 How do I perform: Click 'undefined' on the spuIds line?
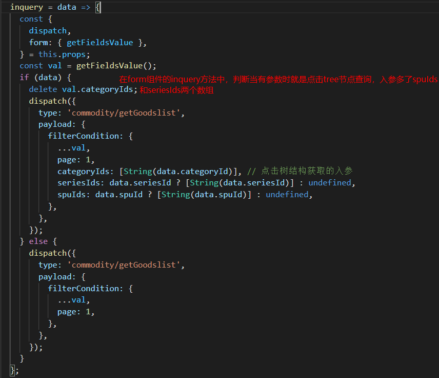coord(287,195)
